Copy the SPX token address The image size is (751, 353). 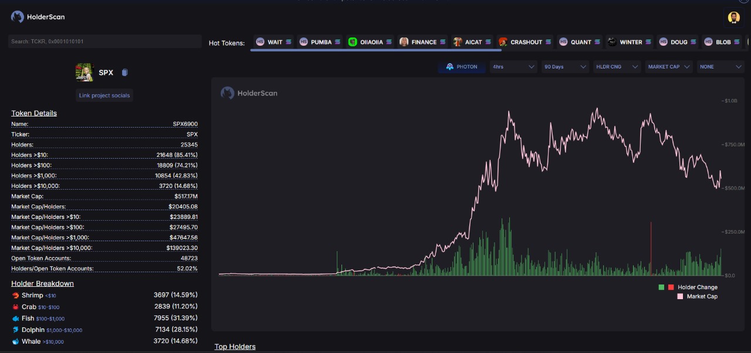124,73
